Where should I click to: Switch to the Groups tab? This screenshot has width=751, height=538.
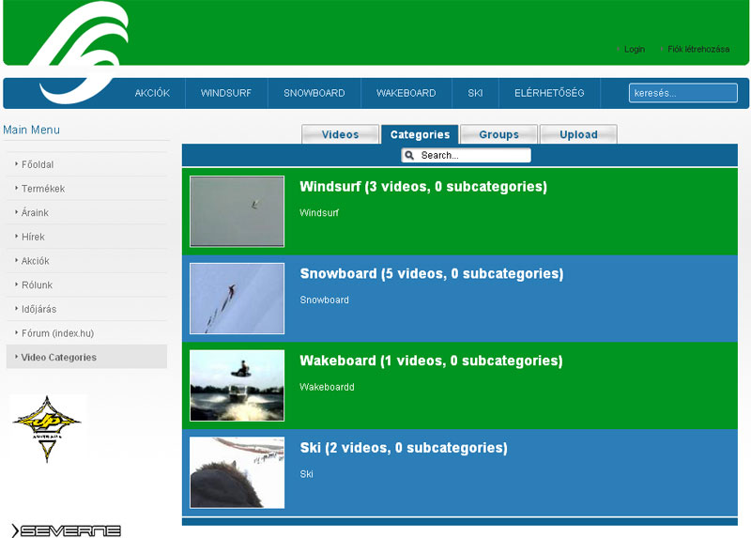point(498,135)
